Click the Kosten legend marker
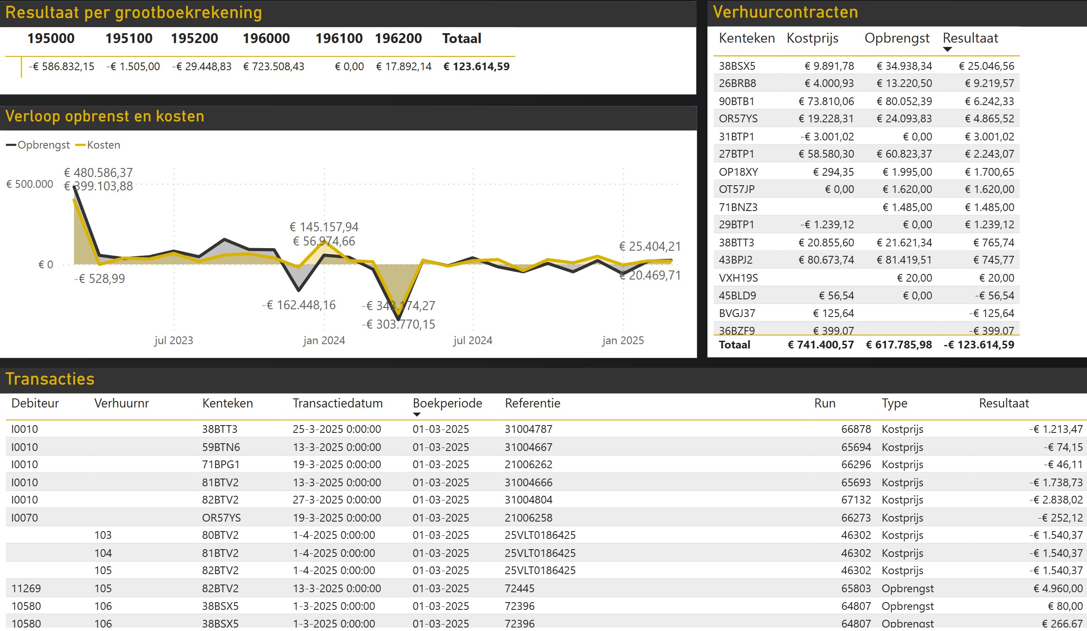 pos(80,145)
